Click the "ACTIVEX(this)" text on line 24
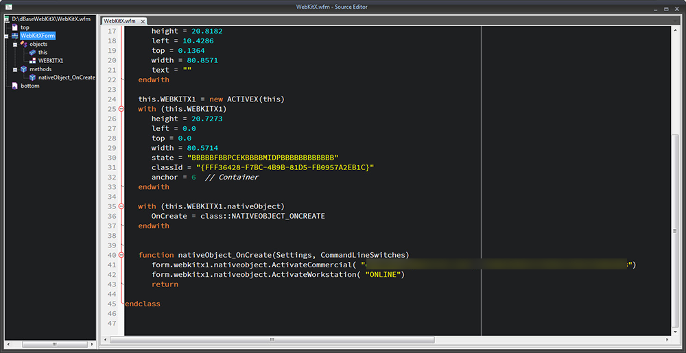Viewport: 686px width, 353px height. pos(256,99)
